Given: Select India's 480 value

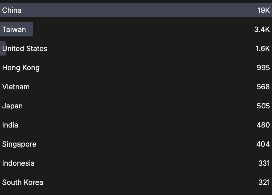Looking at the screenshot, I should [263, 125].
